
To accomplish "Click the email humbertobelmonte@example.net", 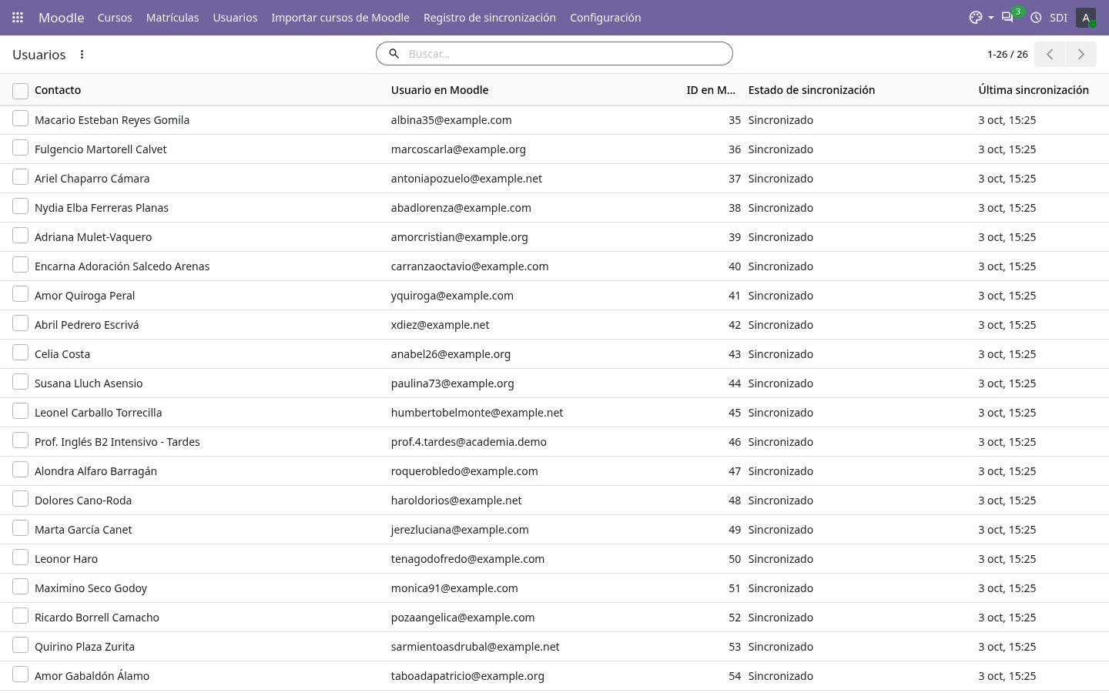I will tap(477, 413).
